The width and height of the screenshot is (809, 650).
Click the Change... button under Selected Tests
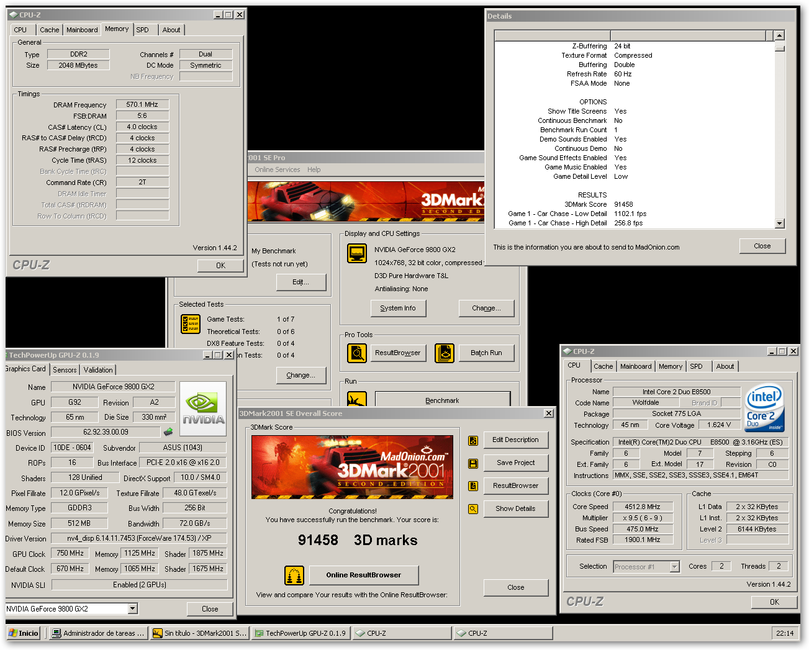tap(301, 375)
